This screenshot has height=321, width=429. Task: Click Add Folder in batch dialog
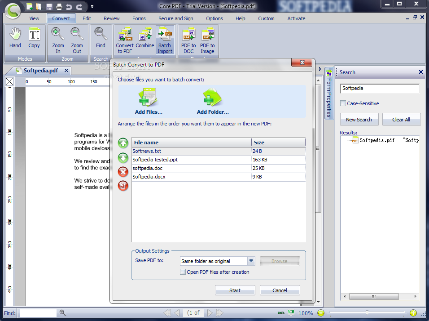click(x=213, y=101)
